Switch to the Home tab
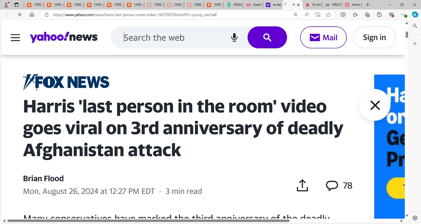 [x=353, y=5]
